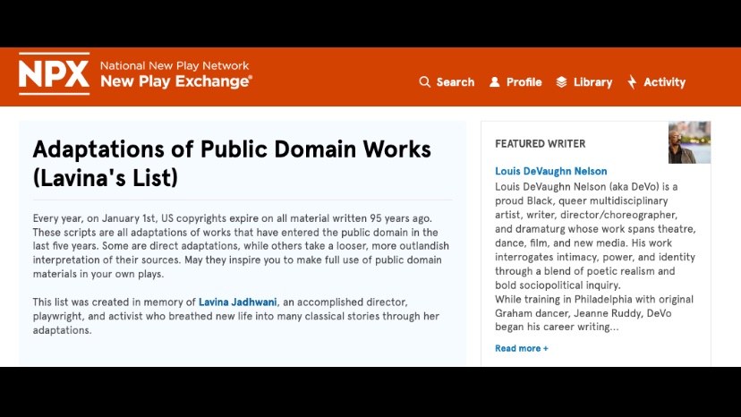Image resolution: width=741 pixels, height=417 pixels.
Task: Click the paragraph starting 'Every year, on January 1st'
Action: tap(241, 246)
